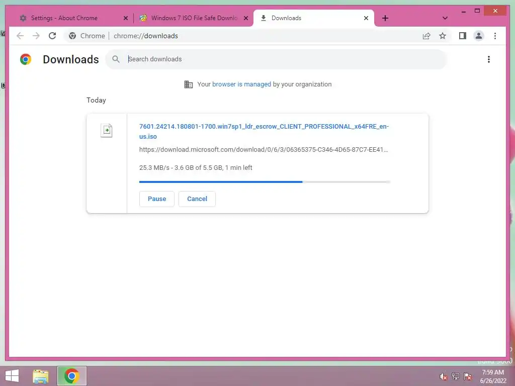
Task: Reload the Downloads page
Action: tap(52, 36)
